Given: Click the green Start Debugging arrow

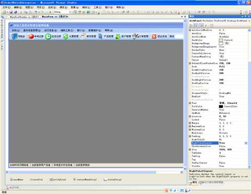Looking at the screenshot, I should [50, 12].
